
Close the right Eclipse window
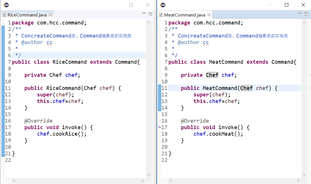(303, 5)
